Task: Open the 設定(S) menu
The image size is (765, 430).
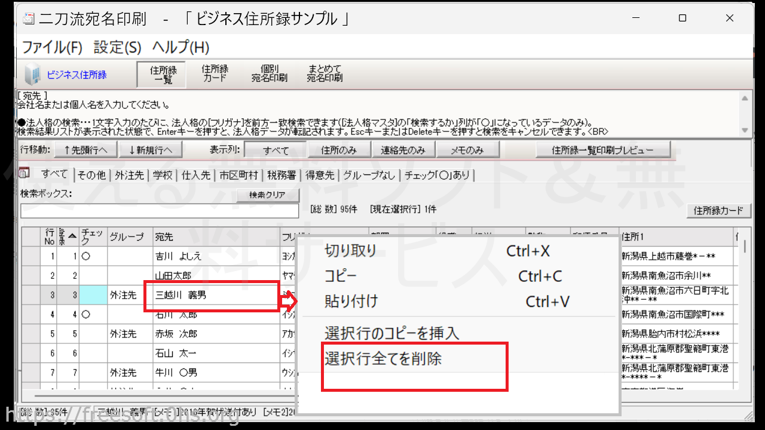Action: [x=117, y=47]
